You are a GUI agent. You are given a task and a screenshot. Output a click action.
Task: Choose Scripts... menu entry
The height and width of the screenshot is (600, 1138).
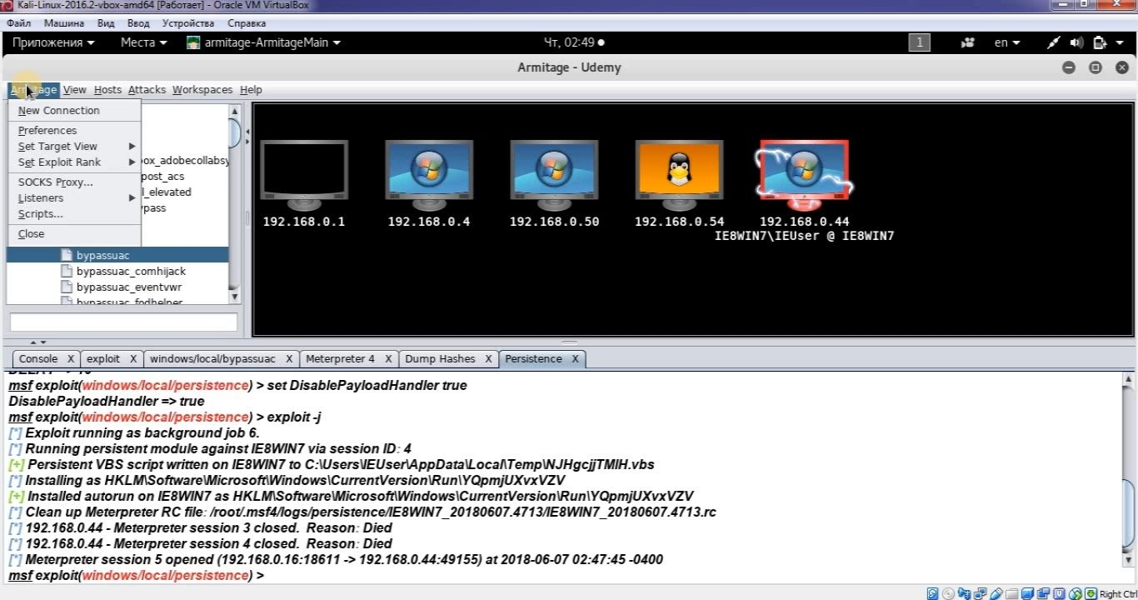coord(74,213)
